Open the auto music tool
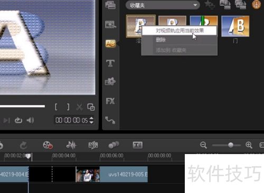 click(x=93, y=145)
